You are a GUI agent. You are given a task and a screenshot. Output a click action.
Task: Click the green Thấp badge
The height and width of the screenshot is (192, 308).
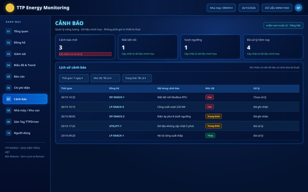210,136
